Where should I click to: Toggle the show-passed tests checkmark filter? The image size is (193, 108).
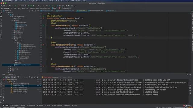[x=6, y=77]
